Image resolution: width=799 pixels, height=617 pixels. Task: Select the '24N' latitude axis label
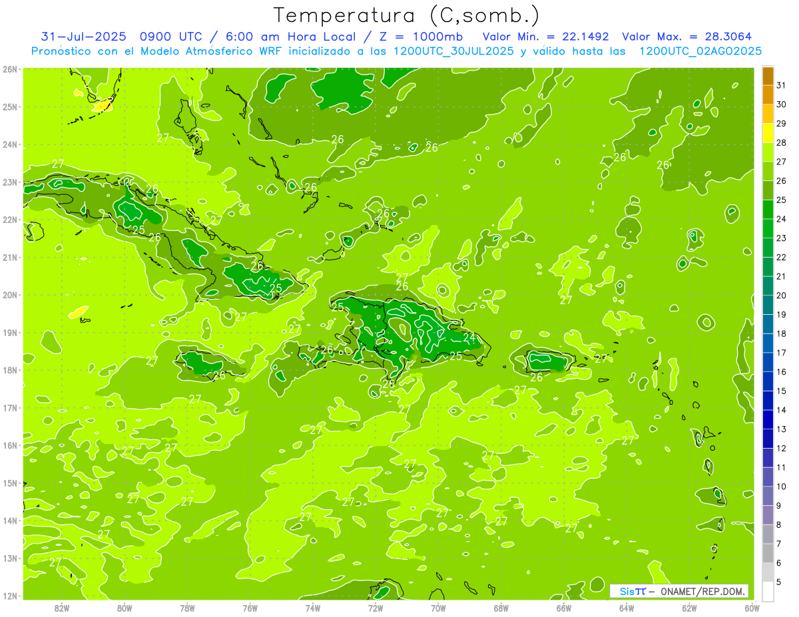click(9, 144)
